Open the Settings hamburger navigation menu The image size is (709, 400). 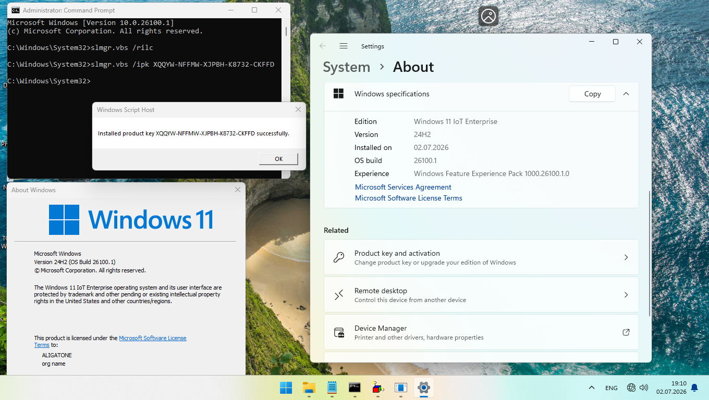pos(343,46)
